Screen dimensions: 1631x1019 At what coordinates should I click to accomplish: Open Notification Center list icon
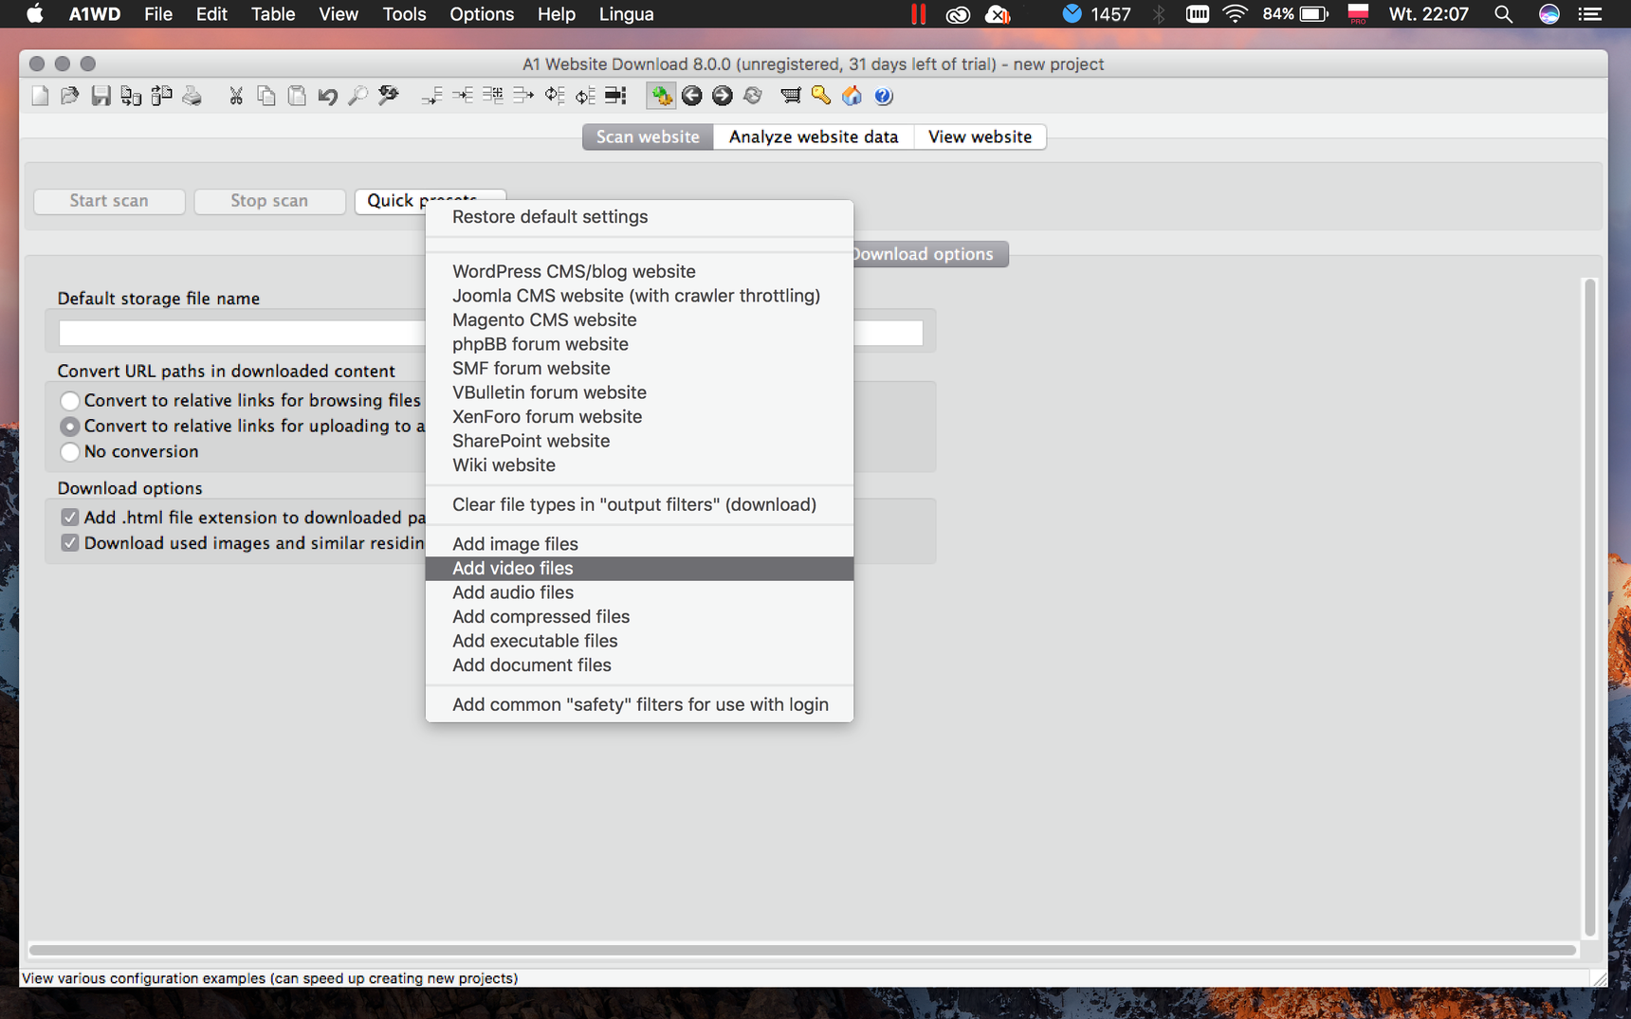(x=1590, y=14)
